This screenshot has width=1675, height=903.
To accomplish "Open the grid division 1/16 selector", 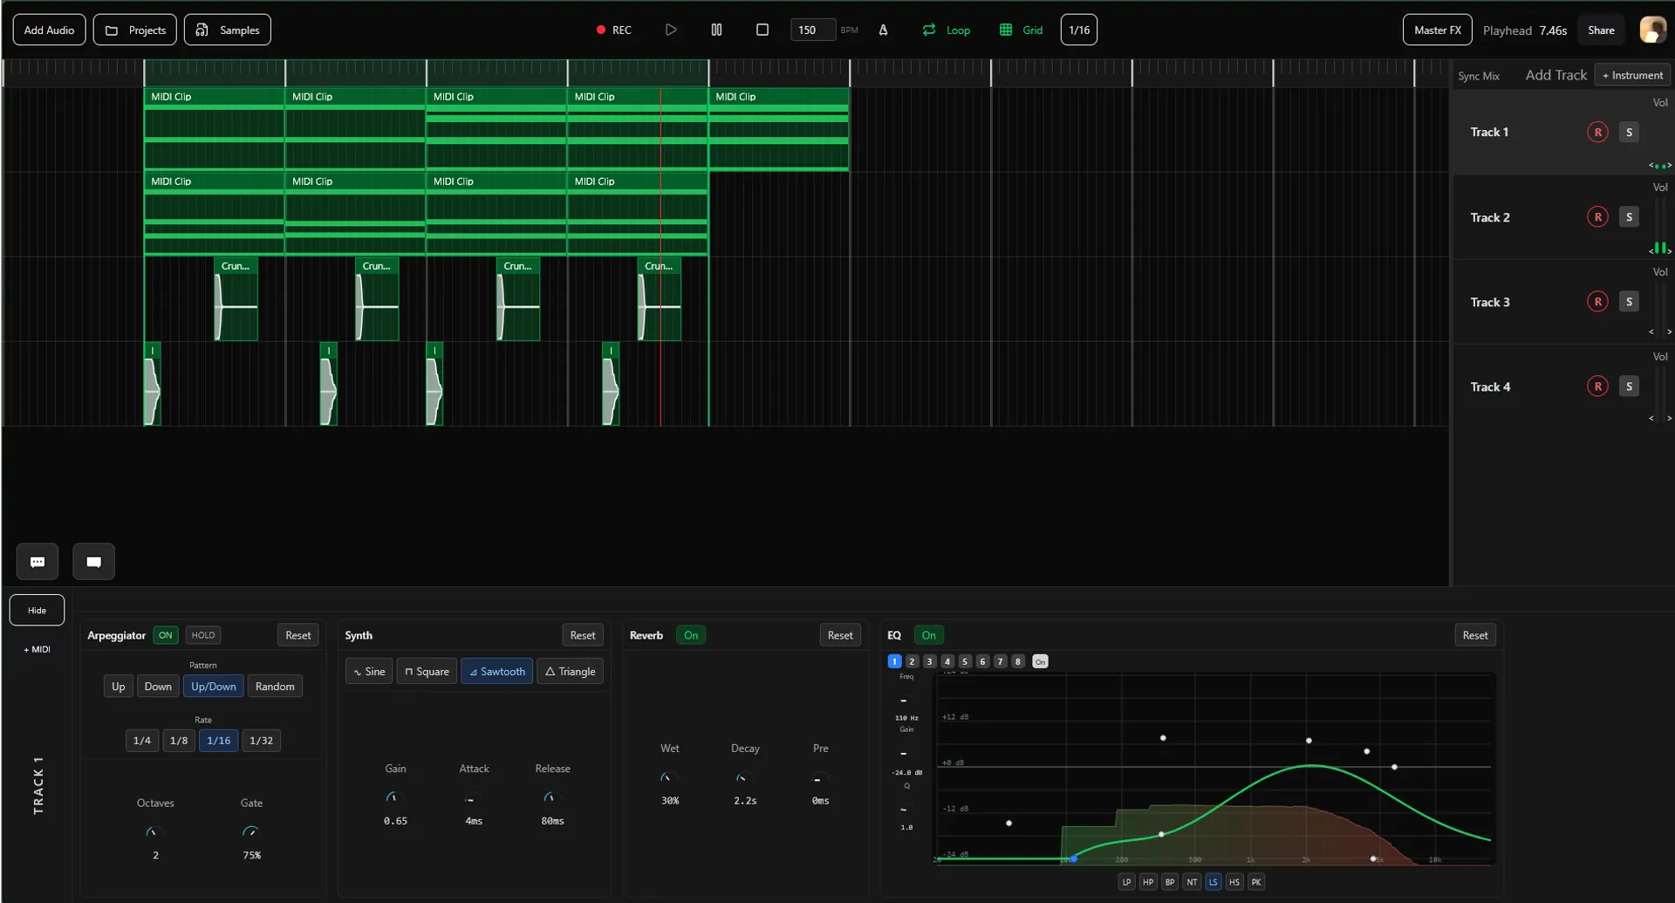I will [x=1078, y=29].
